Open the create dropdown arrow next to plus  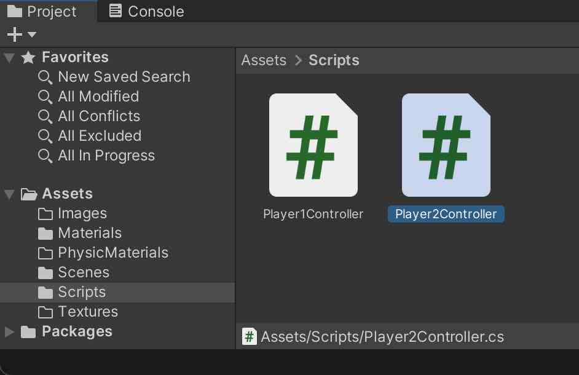pos(32,34)
